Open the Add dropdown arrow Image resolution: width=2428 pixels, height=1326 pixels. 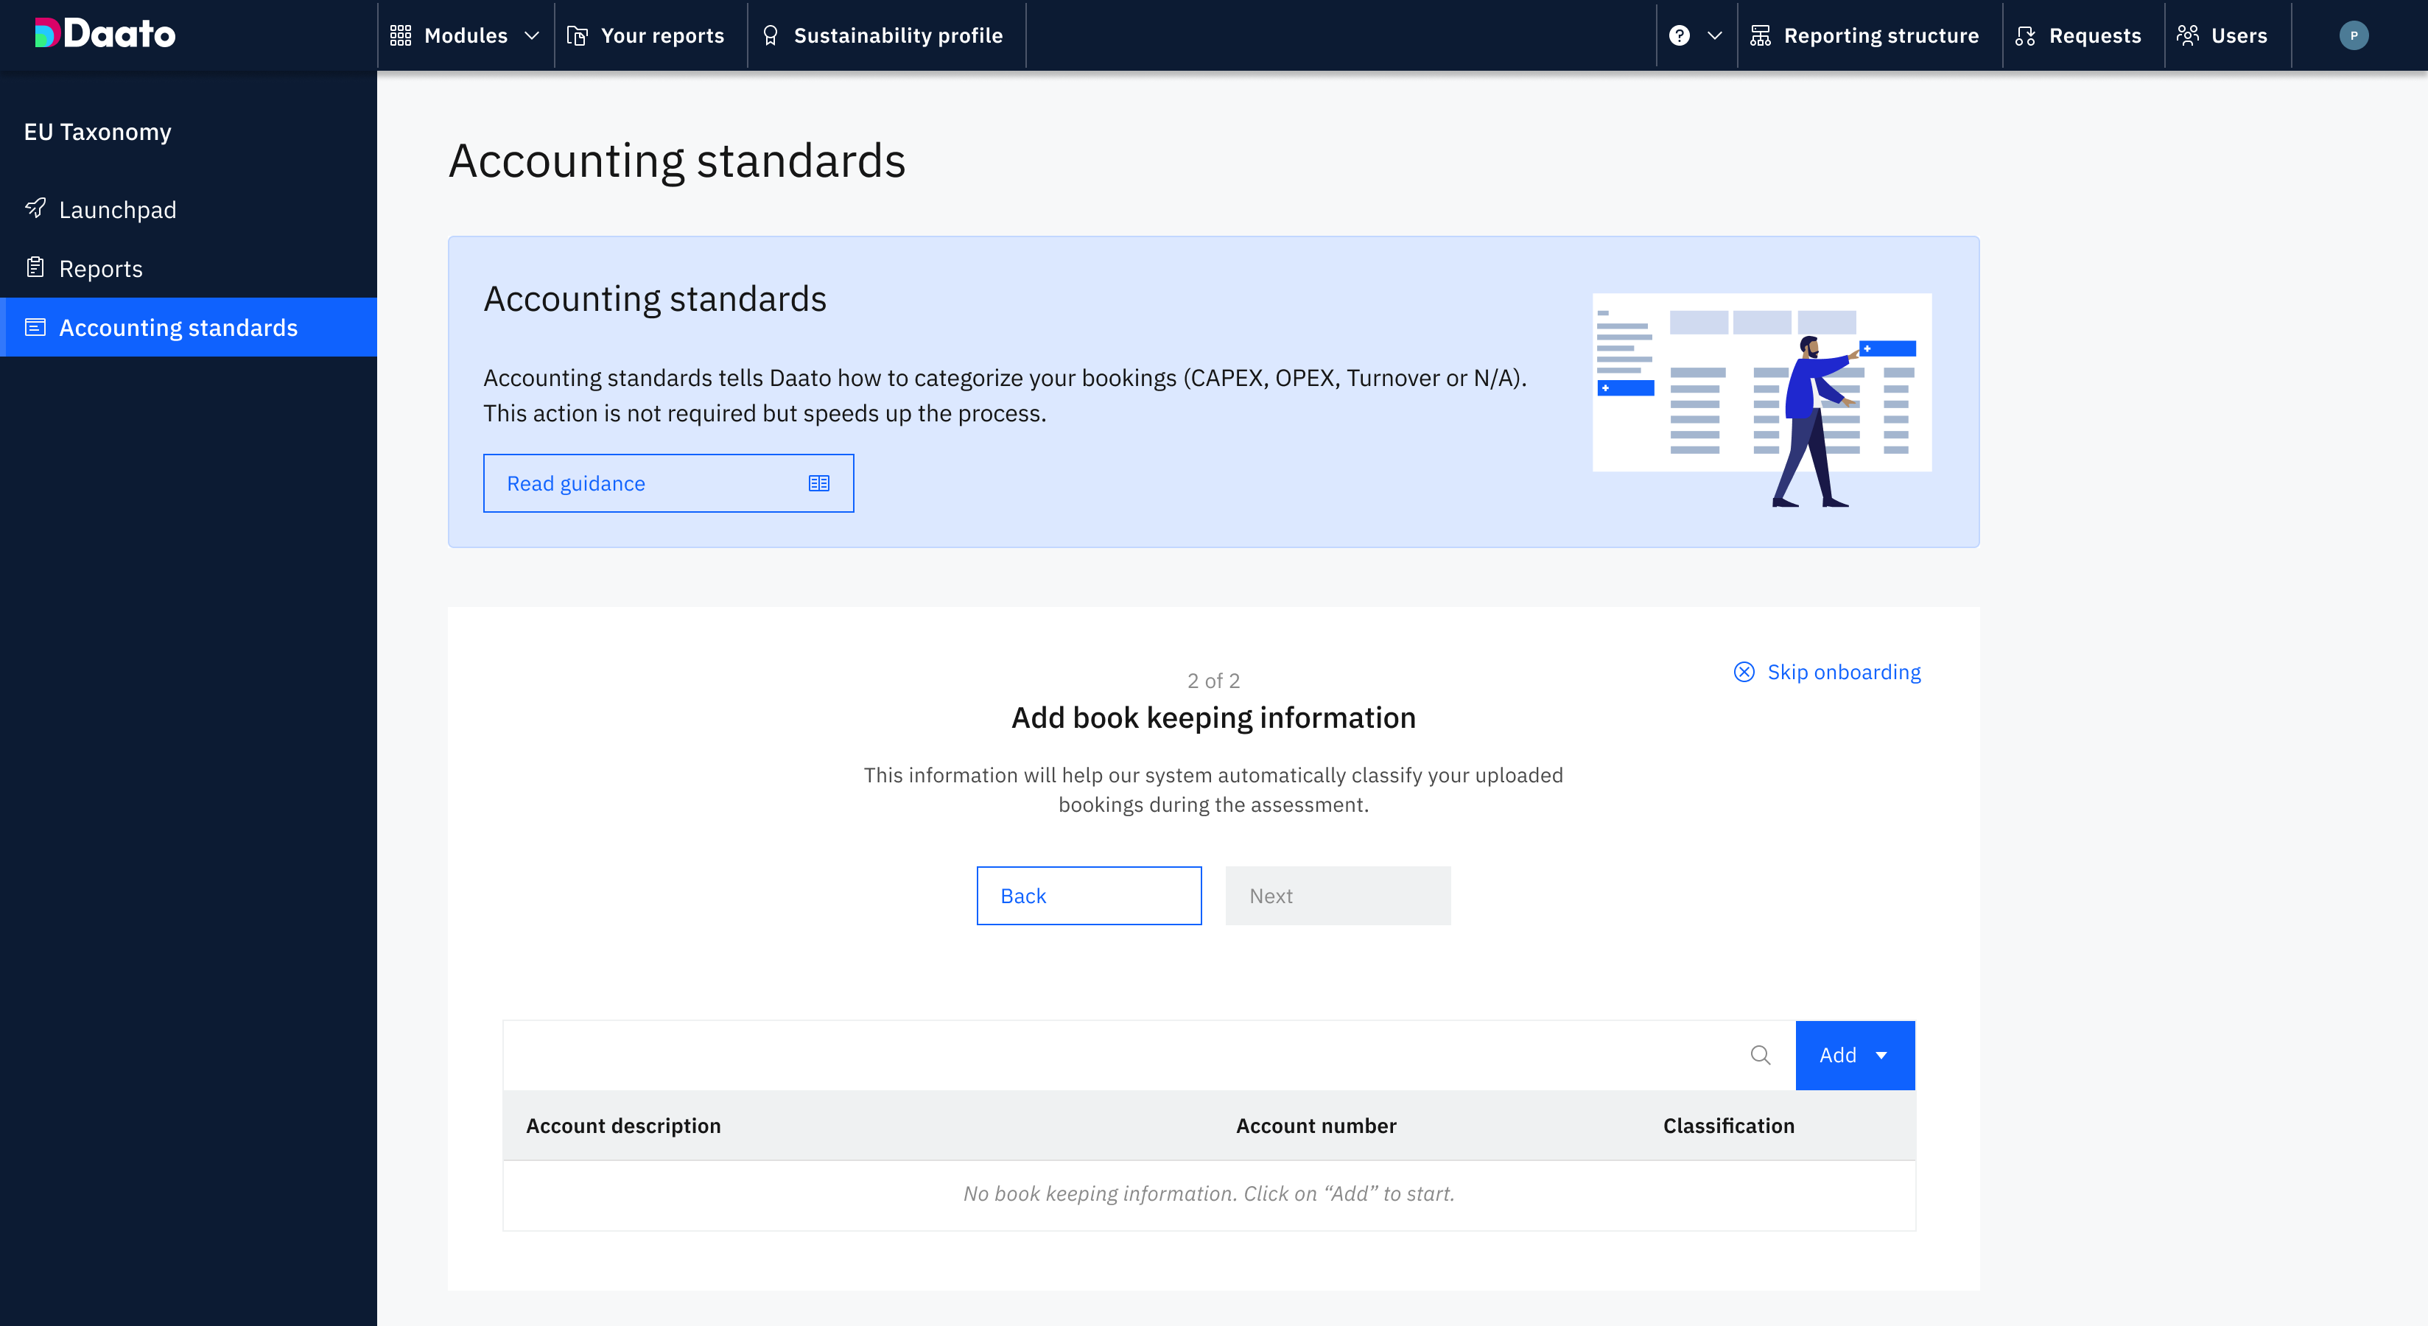(1881, 1056)
